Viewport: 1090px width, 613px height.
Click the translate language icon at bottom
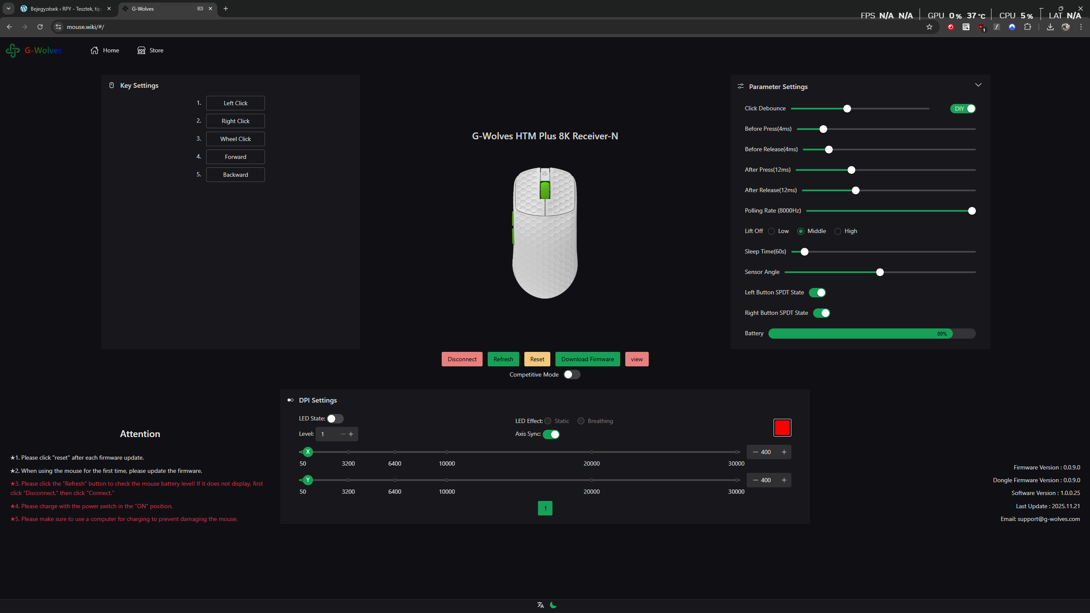[541, 605]
